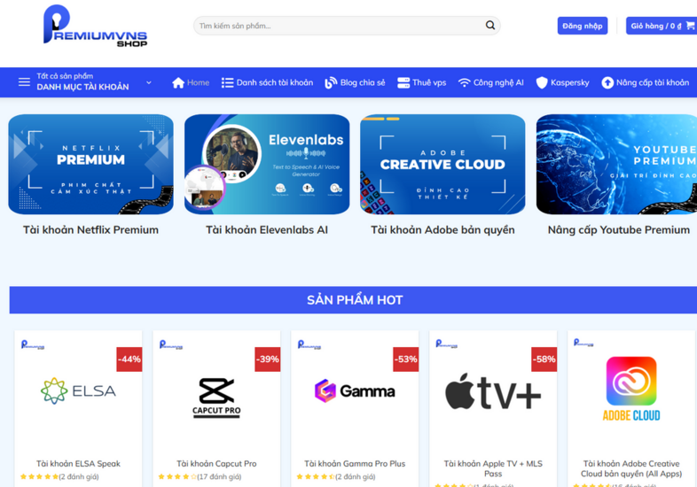The image size is (697, 487).
Task: Click the Gamma Pro Plus star rating
Action: pos(316,476)
